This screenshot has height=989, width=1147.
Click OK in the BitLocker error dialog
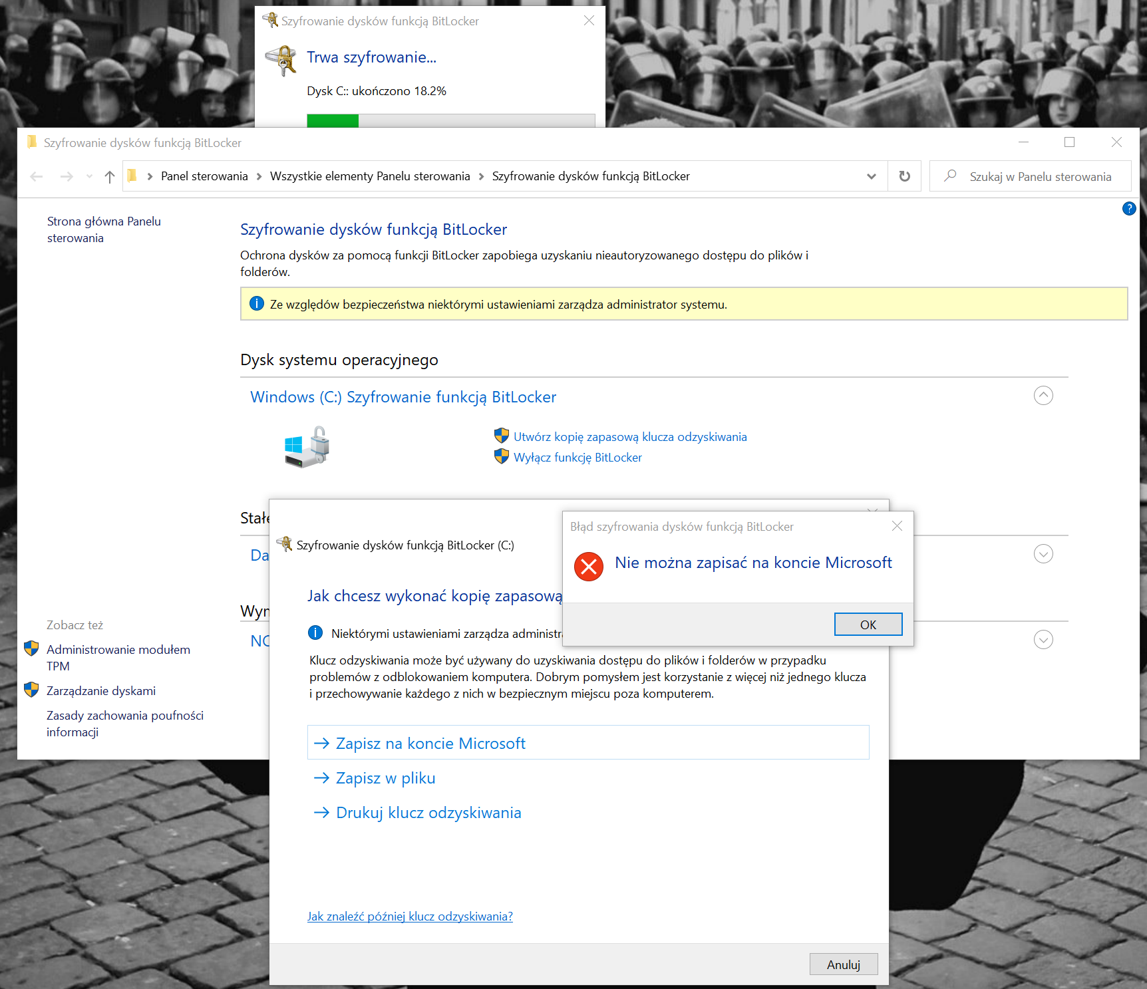[868, 625]
